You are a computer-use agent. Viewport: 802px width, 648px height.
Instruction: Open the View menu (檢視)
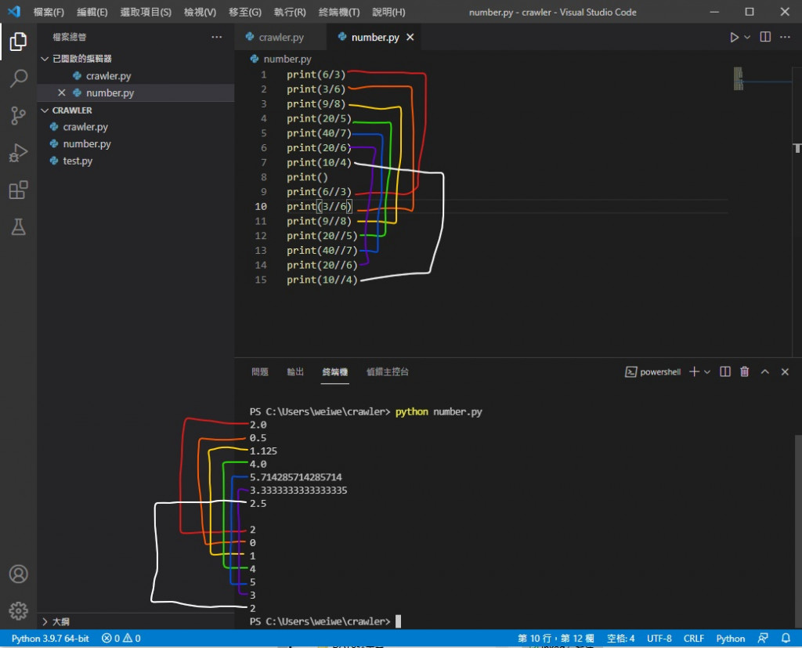click(x=200, y=12)
